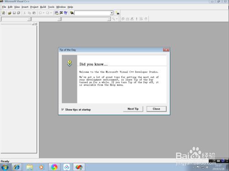The width and height of the screenshot is (229, 171).
Task: Click the Next Tip button
Action: click(x=133, y=109)
